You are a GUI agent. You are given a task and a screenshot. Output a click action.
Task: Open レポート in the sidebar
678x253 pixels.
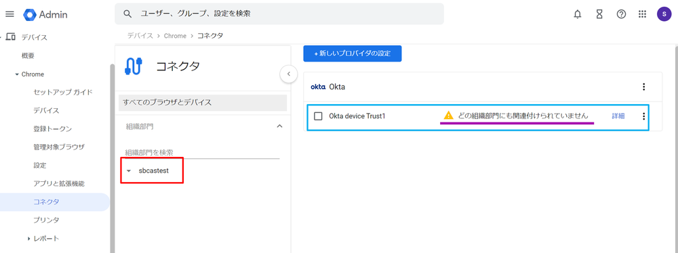point(46,238)
